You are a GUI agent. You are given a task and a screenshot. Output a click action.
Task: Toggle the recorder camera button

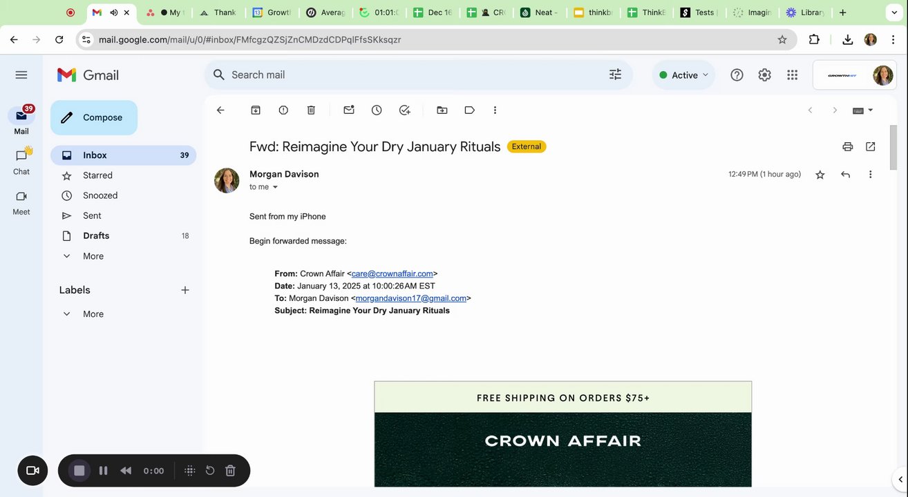[x=32, y=471]
